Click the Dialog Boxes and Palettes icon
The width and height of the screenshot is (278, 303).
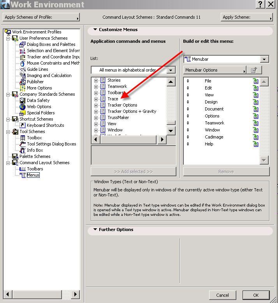tap(23, 44)
